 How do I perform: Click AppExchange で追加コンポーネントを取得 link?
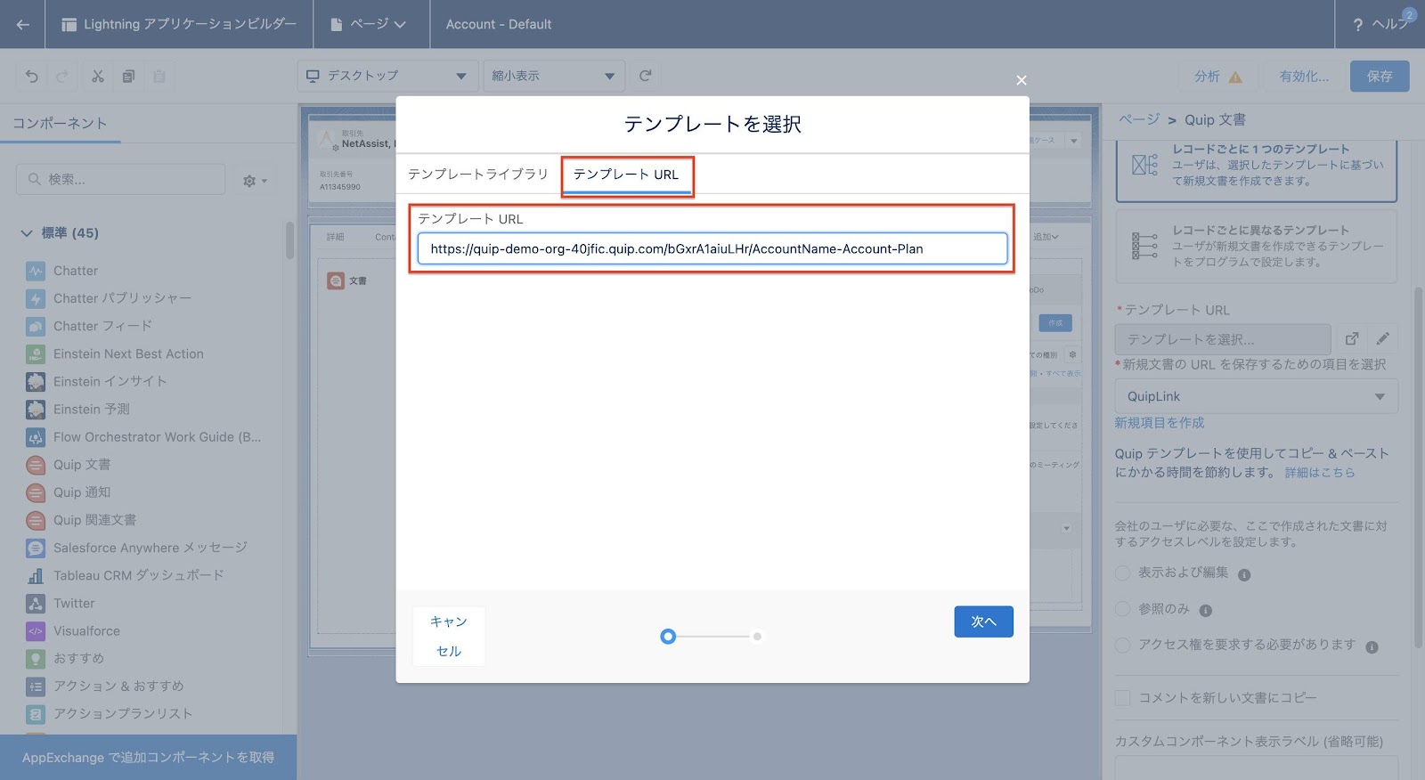tap(148, 758)
